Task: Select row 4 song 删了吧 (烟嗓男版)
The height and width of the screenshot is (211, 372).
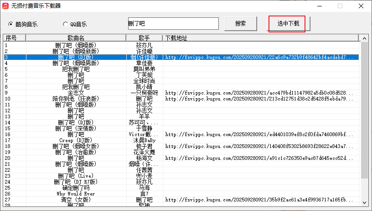Action: pos(76,63)
